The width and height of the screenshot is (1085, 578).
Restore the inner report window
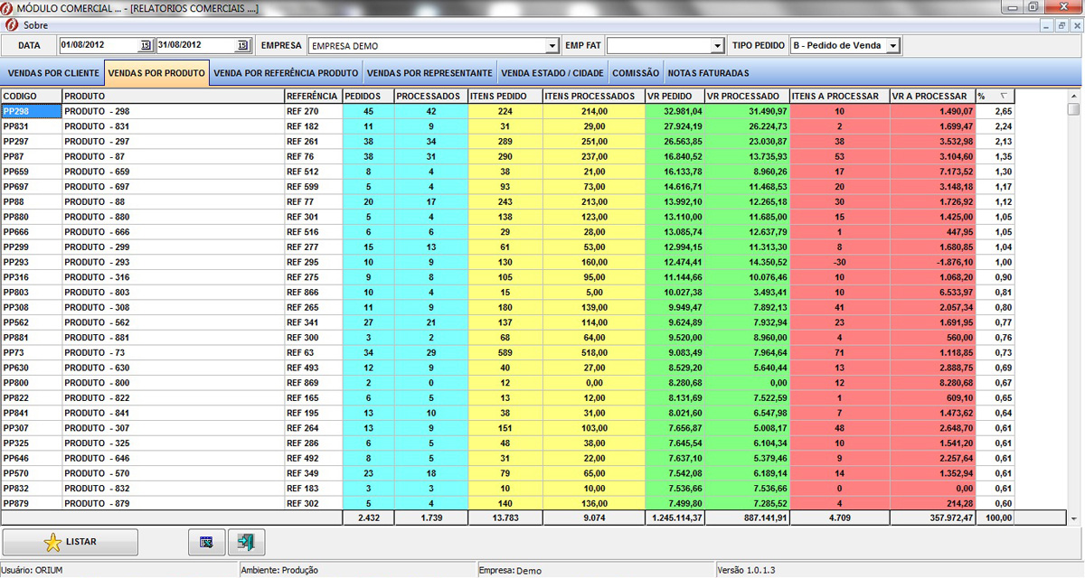pyautogui.click(x=1061, y=25)
